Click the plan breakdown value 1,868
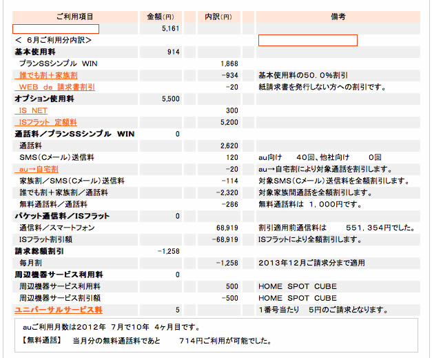The height and width of the screenshot is (358, 432). 229,63
